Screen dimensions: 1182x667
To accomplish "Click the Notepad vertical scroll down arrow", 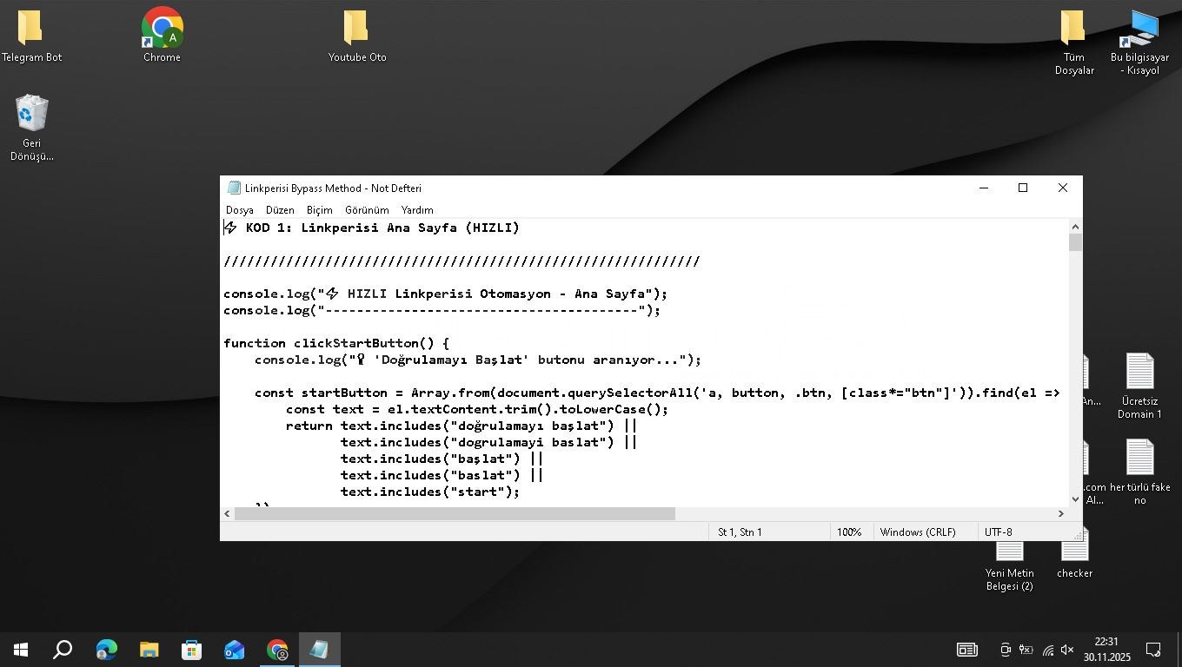I will pos(1075,499).
